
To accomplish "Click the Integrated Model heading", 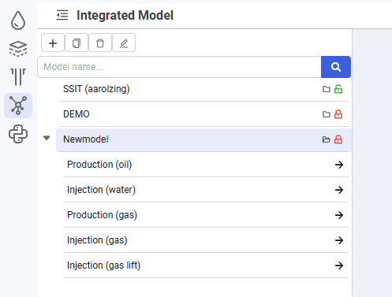I will 125,15.
